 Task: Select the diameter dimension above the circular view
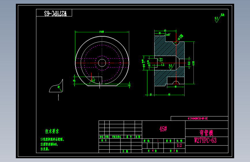(x=102, y=32)
